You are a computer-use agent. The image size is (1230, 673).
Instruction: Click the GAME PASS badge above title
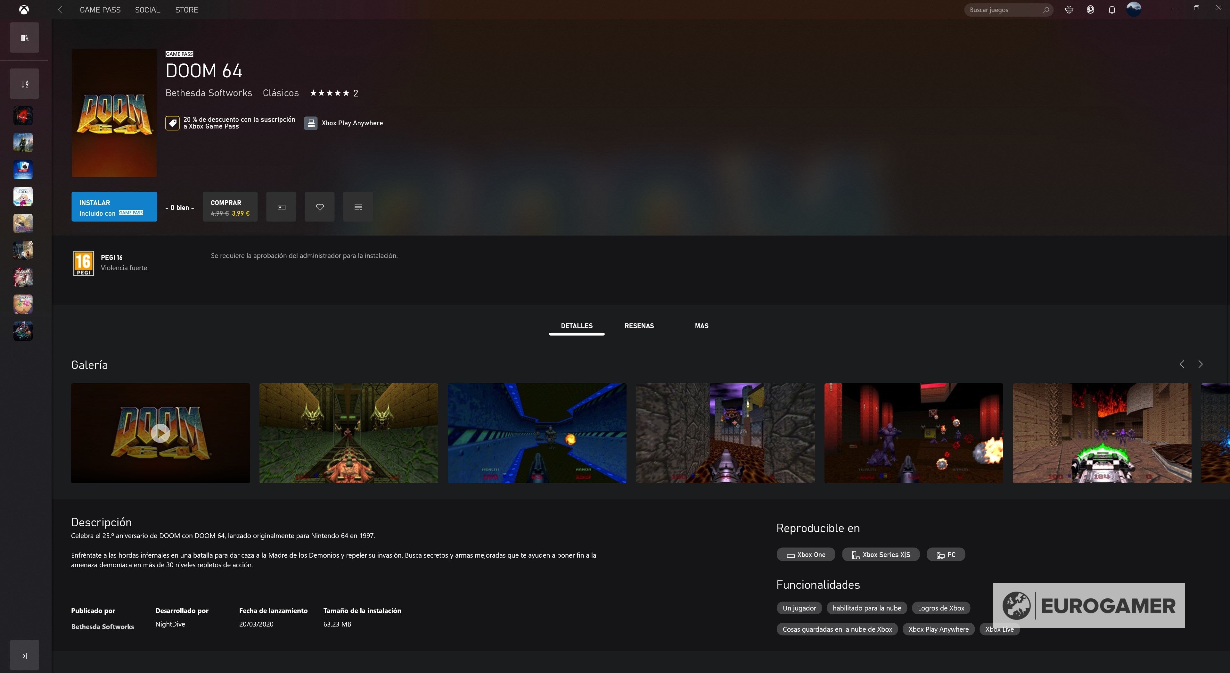179,54
